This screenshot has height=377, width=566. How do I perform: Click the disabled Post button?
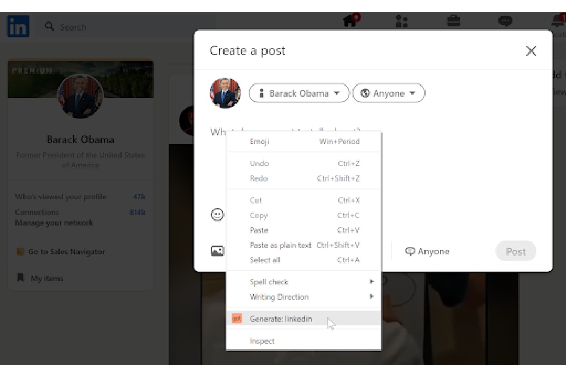515,251
